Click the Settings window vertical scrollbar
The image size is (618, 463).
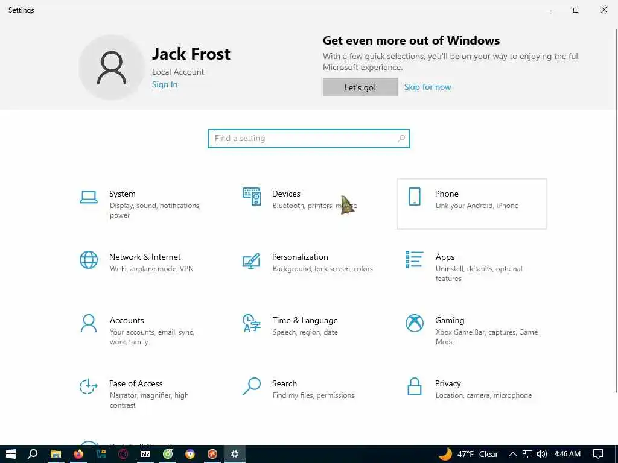[616, 210]
